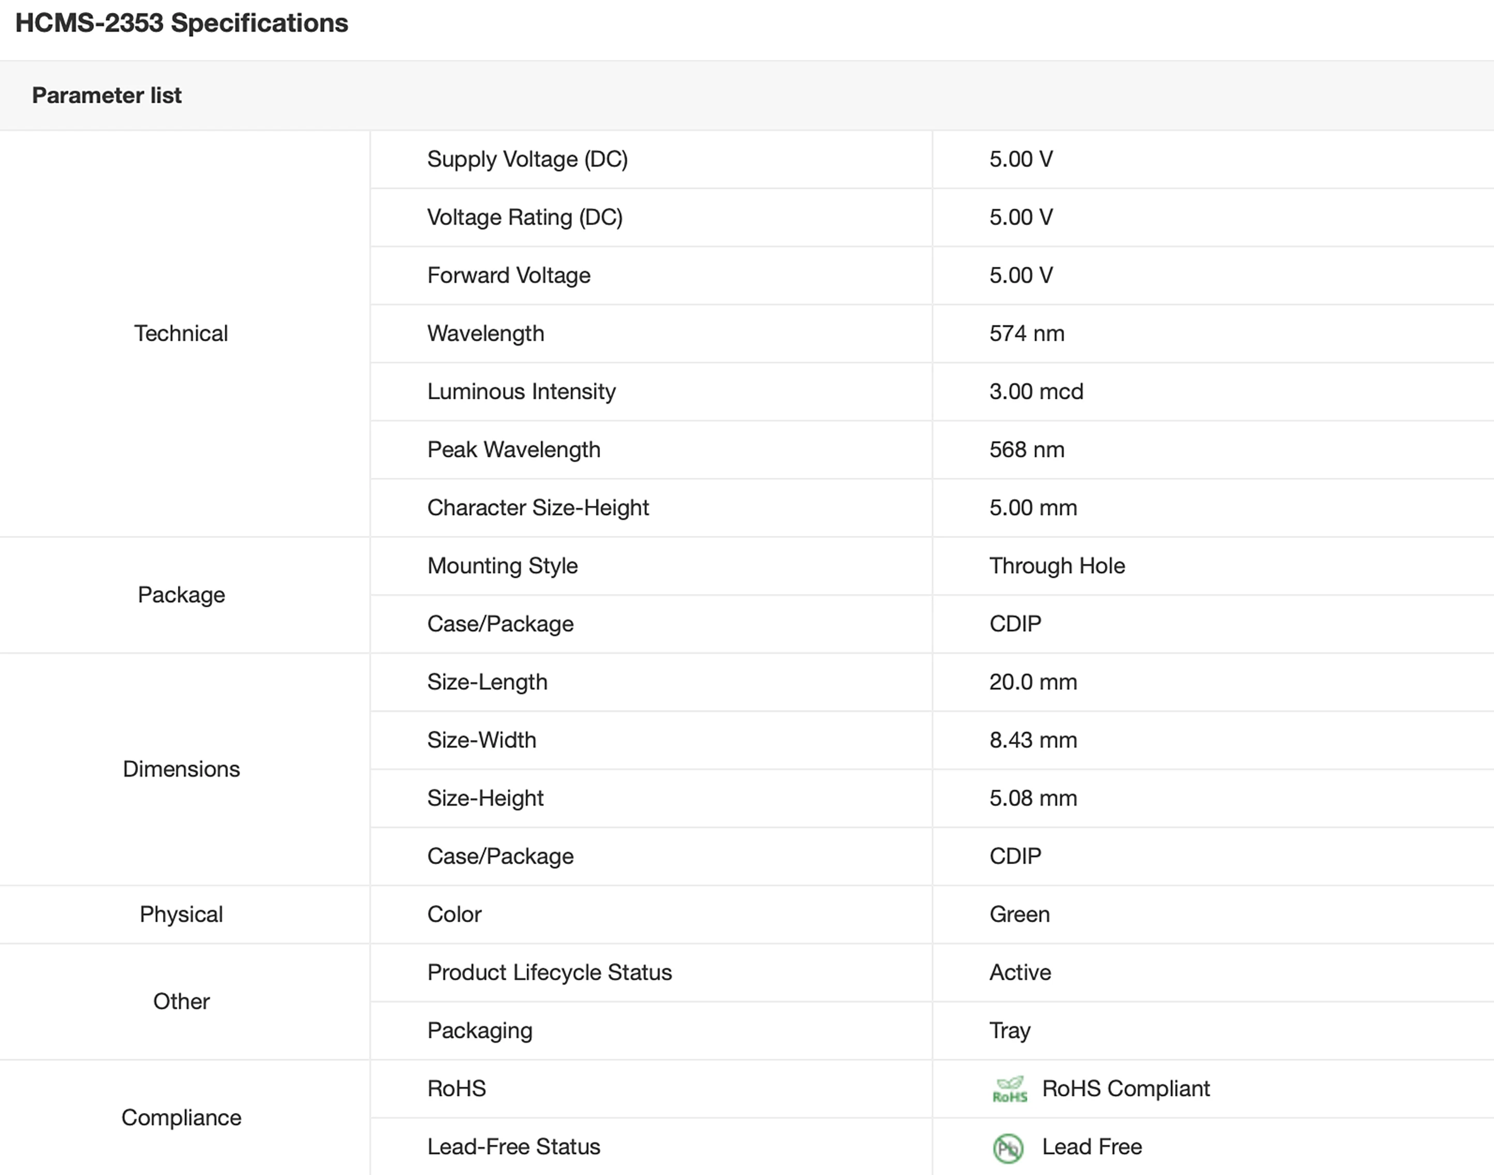Click the HCMS-2353 Specifications heading

click(x=182, y=23)
